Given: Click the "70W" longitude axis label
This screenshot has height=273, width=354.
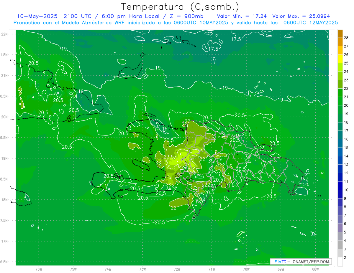Looking at the screenshot, I should click(x=246, y=269).
